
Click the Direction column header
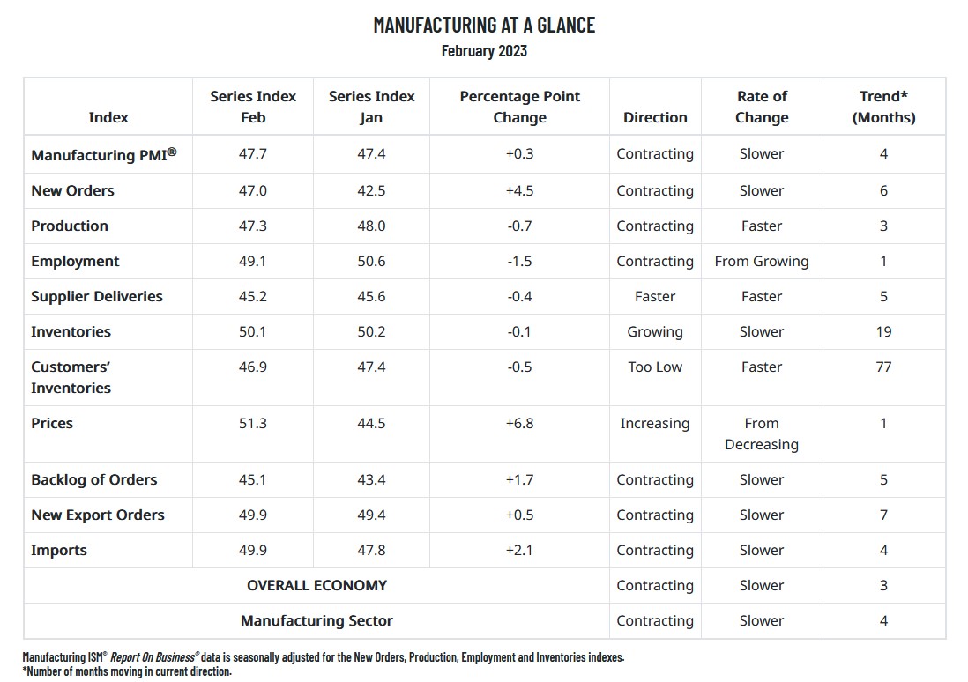[x=655, y=117]
